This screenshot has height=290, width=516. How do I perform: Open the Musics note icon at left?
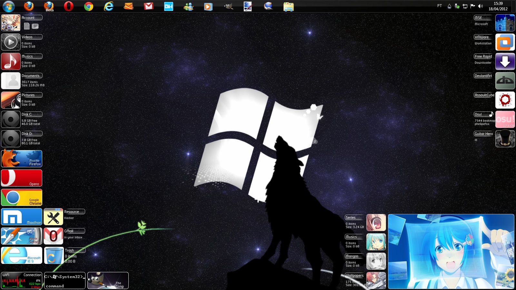click(11, 61)
